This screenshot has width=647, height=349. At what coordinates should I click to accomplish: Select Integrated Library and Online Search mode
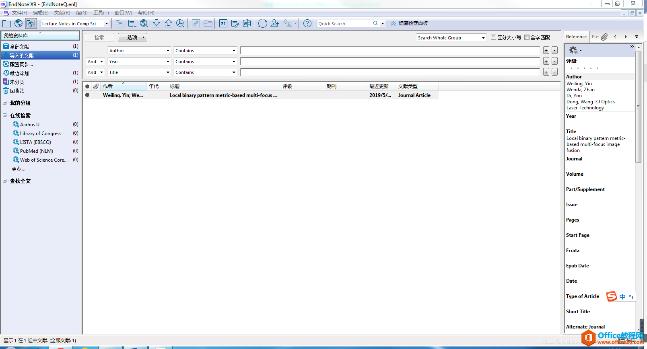click(31, 24)
